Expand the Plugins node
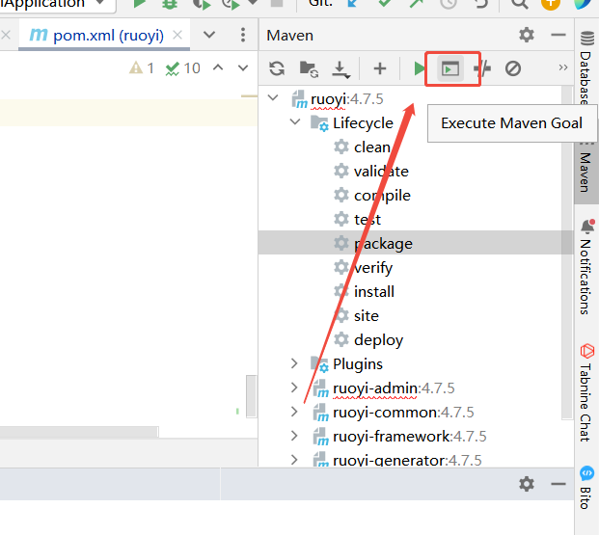 coord(294,363)
